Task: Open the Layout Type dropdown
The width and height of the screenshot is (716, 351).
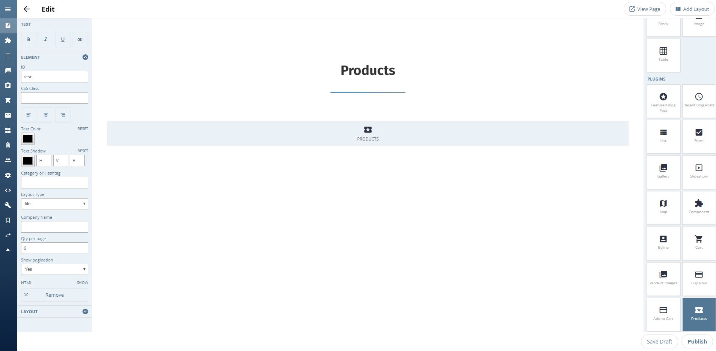Action: [x=54, y=204]
